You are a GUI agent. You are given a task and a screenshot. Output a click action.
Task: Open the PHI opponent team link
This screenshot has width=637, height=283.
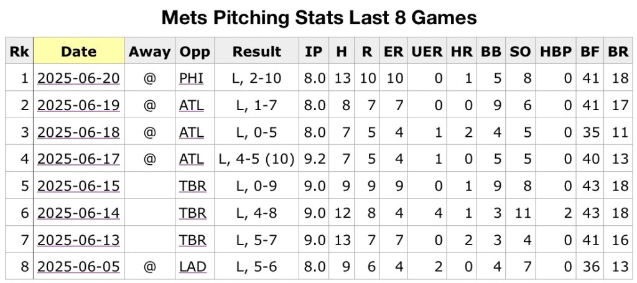coord(192,79)
